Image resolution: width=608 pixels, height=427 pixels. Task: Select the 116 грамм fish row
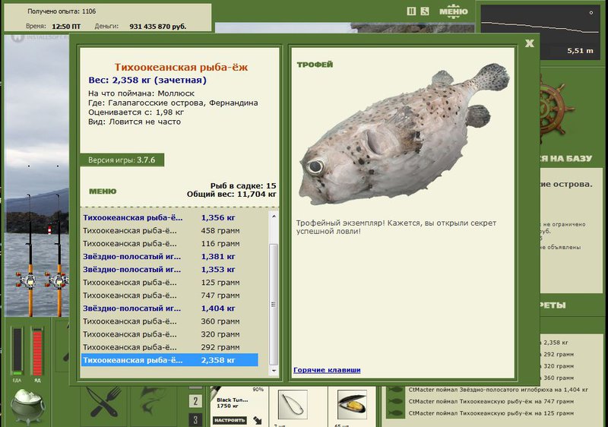coord(169,243)
